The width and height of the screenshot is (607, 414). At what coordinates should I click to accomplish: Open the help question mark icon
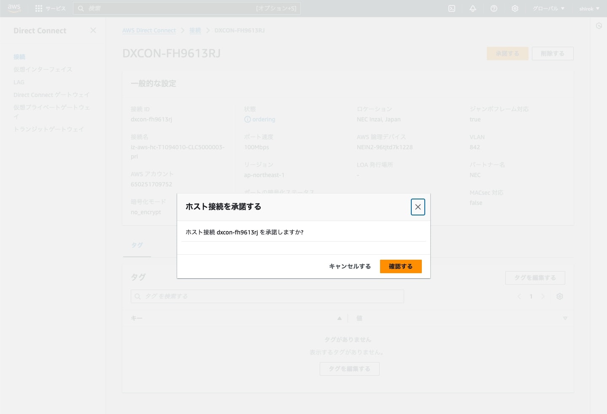click(494, 8)
